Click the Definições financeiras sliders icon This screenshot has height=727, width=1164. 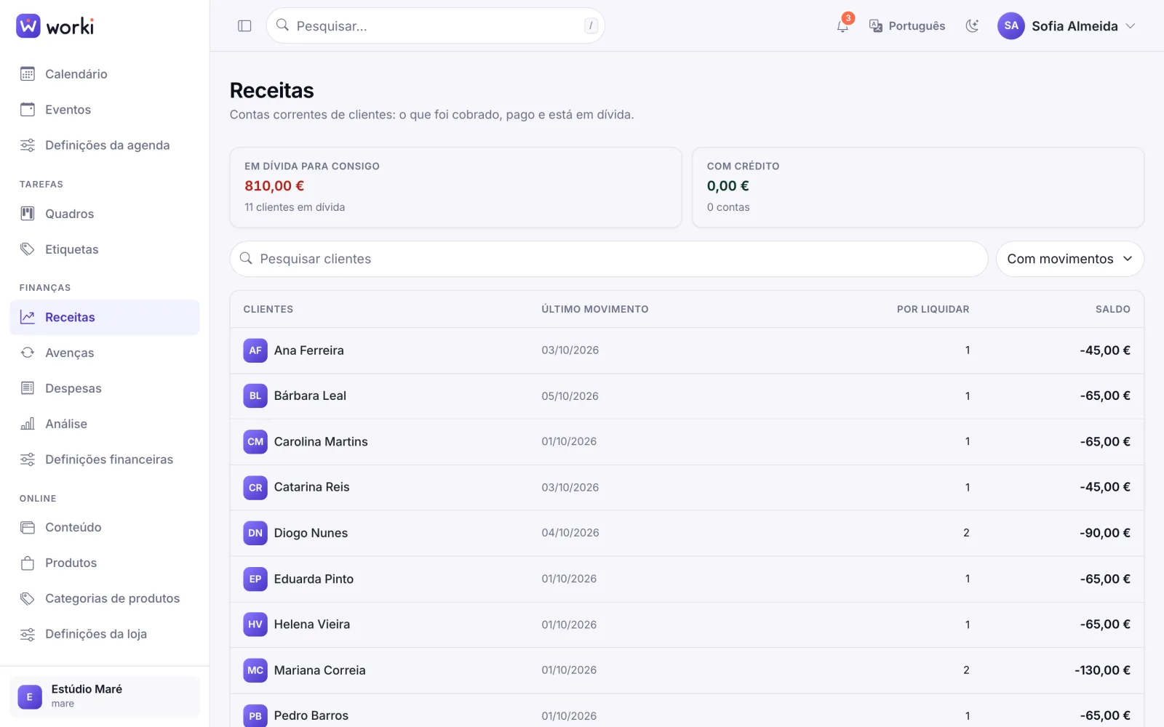(x=28, y=459)
